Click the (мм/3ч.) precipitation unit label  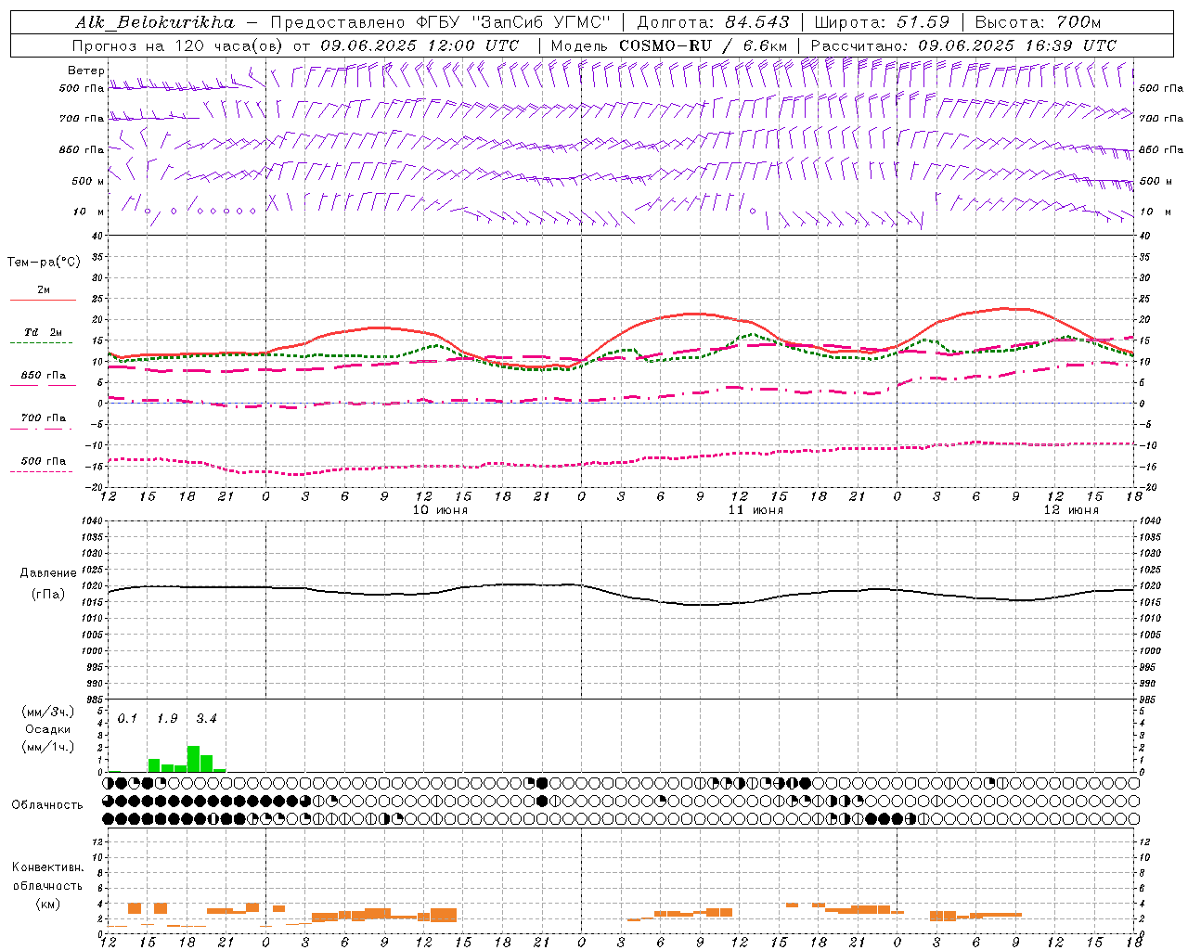click(x=48, y=712)
